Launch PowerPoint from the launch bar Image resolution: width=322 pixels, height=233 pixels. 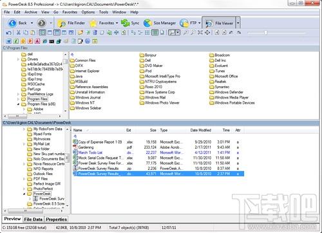coord(30,41)
